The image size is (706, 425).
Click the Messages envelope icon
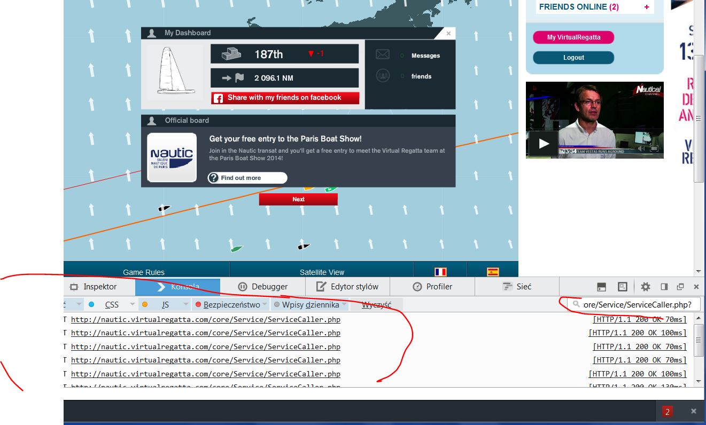click(382, 55)
